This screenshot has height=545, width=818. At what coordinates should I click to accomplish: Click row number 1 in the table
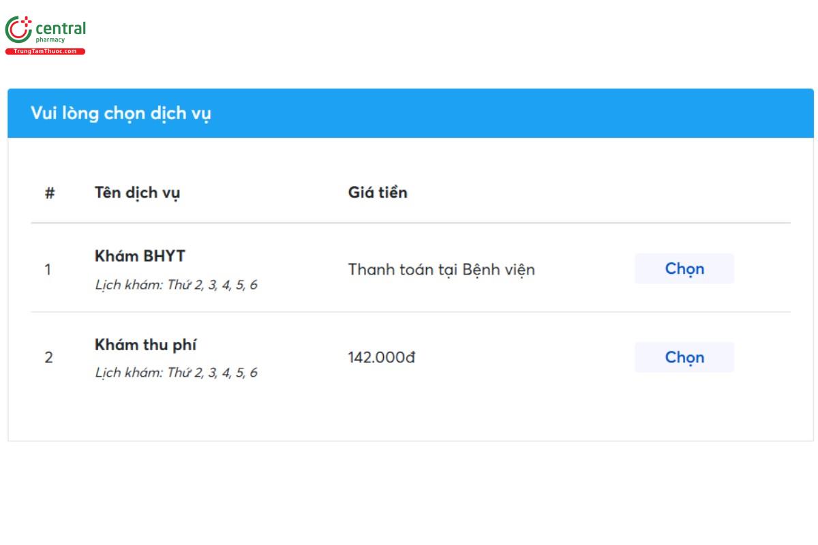click(x=48, y=270)
